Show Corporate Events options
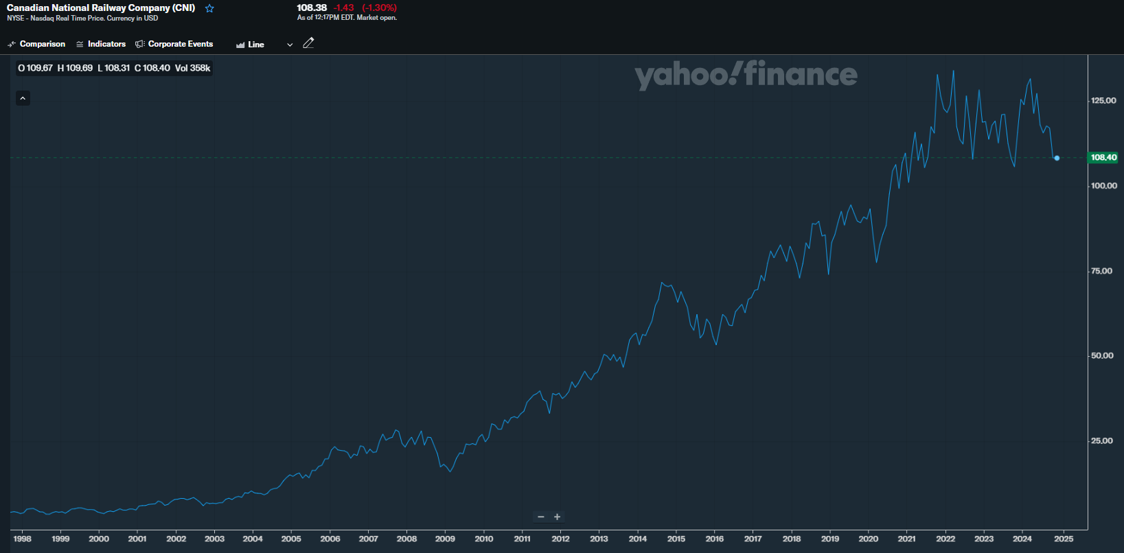Viewport: 1124px width, 553px height. (x=174, y=44)
